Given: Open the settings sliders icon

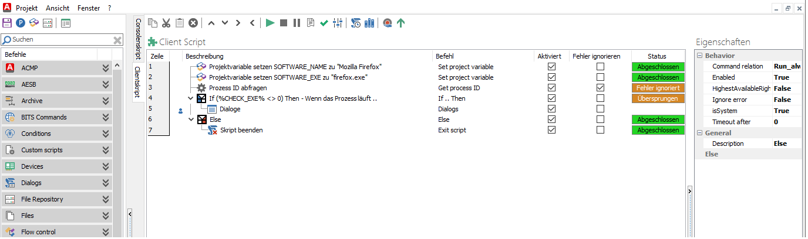Looking at the screenshot, I should 338,23.
